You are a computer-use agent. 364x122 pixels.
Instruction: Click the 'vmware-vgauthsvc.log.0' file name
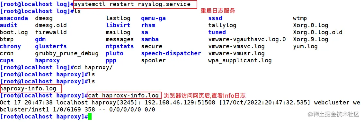(247, 39)
